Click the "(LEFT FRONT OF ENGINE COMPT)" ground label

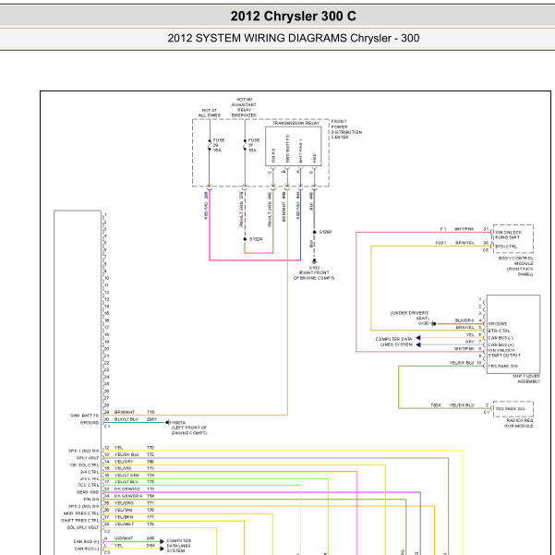click(x=189, y=430)
